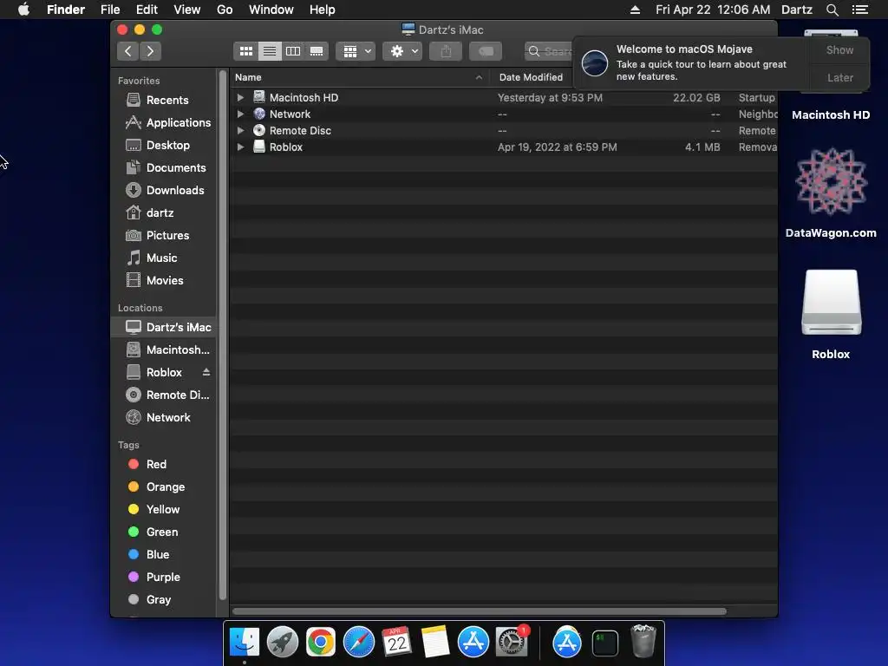Open Recents in the sidebar
Image resolution: width=888 pixels, height=666 pixels.
[x=163, y=101]
